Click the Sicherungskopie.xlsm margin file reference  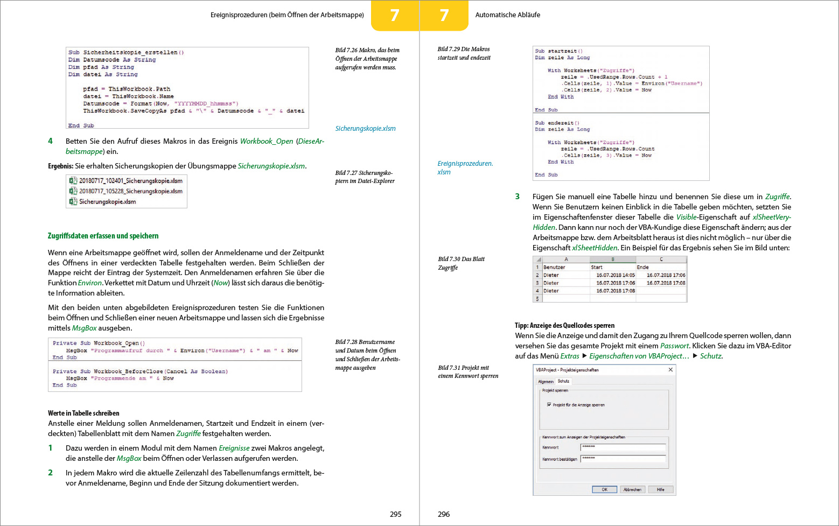(x=365, y=129)
